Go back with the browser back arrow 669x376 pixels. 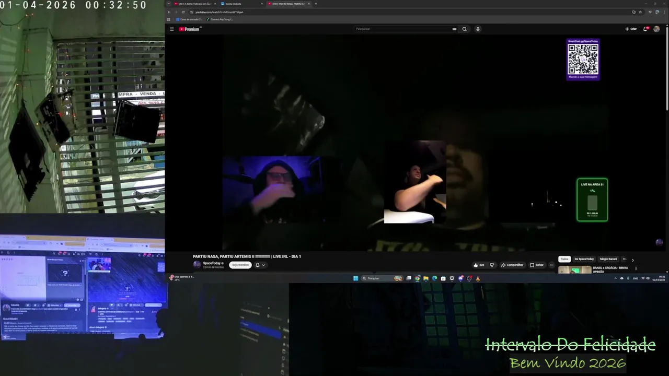click(169, 12)
